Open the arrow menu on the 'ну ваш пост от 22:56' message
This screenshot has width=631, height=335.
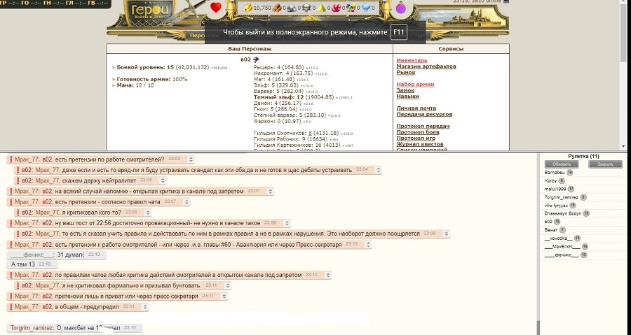pos(287,223)
